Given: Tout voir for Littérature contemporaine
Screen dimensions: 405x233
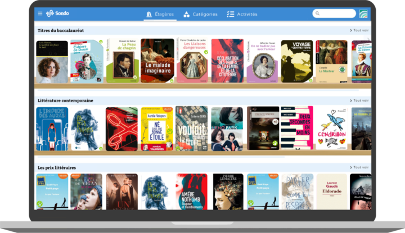Looking at the screenshot, I should click(x=359, y=100).
